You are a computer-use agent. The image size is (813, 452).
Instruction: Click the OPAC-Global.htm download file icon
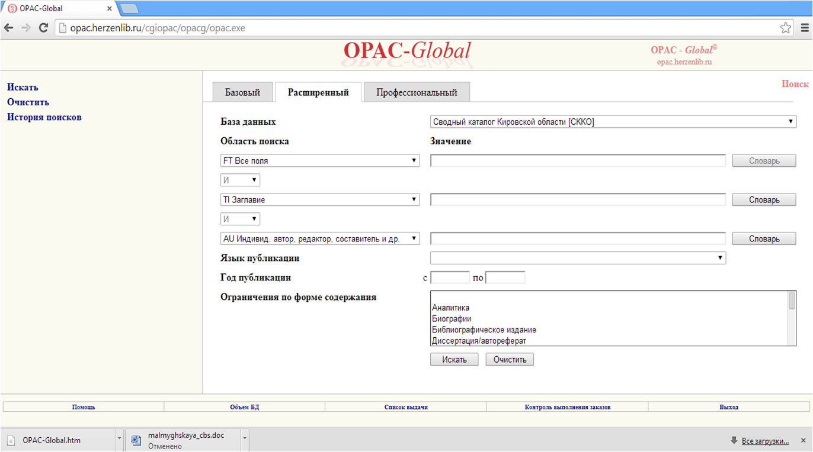pyautogui.click(x=11, y=440)
